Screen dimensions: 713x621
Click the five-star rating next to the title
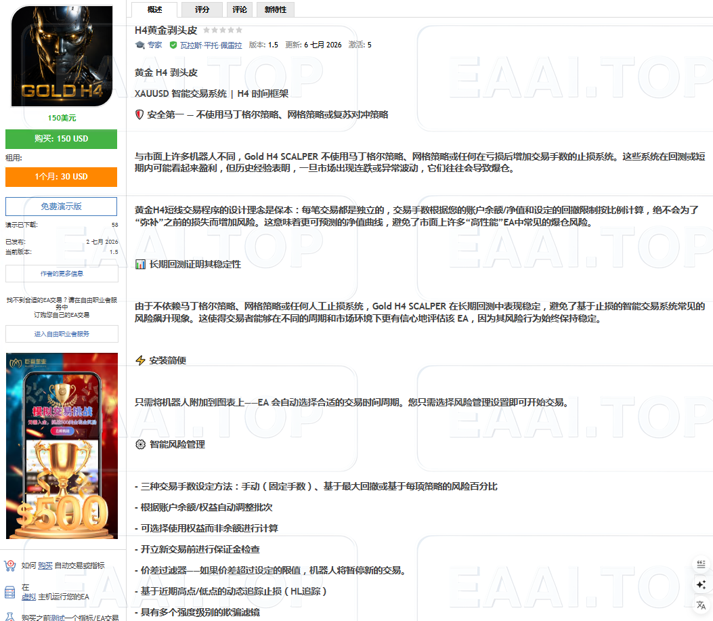tap(223, 30)
